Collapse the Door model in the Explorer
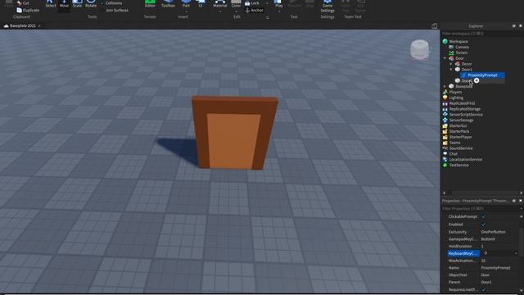Image resolution: width=524 pixels, height=295 pixels. pyautogui.click(x=445, y=58)
